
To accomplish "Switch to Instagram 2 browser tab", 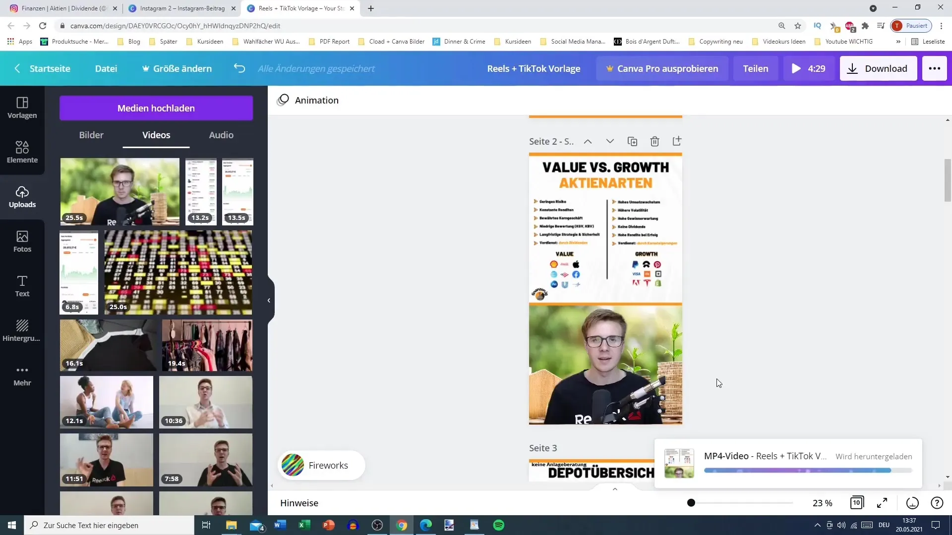I will click(x=181, y=8).
